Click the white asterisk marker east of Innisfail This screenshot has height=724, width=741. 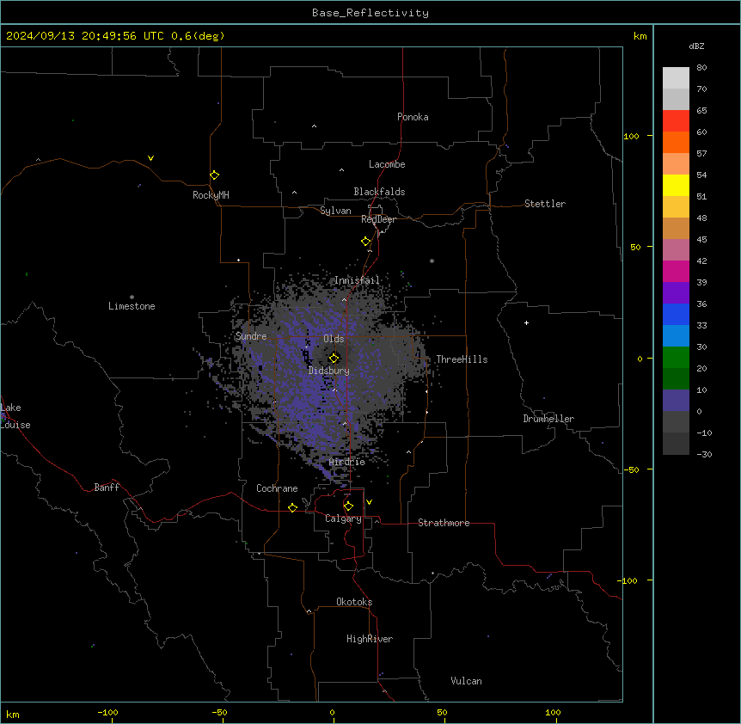click(432, 261)
